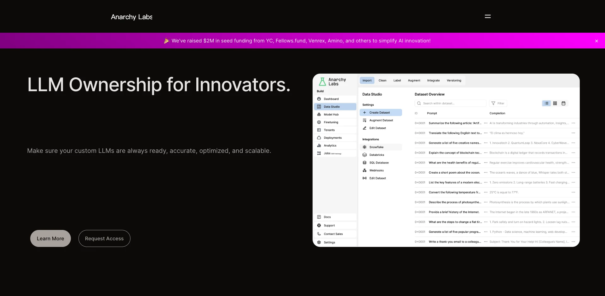Open the Augment tab
Image resolution: width=605 pixels, height=296 pixels.
(414, 81)
